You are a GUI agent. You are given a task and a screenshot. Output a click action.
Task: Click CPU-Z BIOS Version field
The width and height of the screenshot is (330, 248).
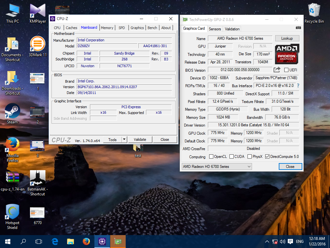(x=124, y=87)
